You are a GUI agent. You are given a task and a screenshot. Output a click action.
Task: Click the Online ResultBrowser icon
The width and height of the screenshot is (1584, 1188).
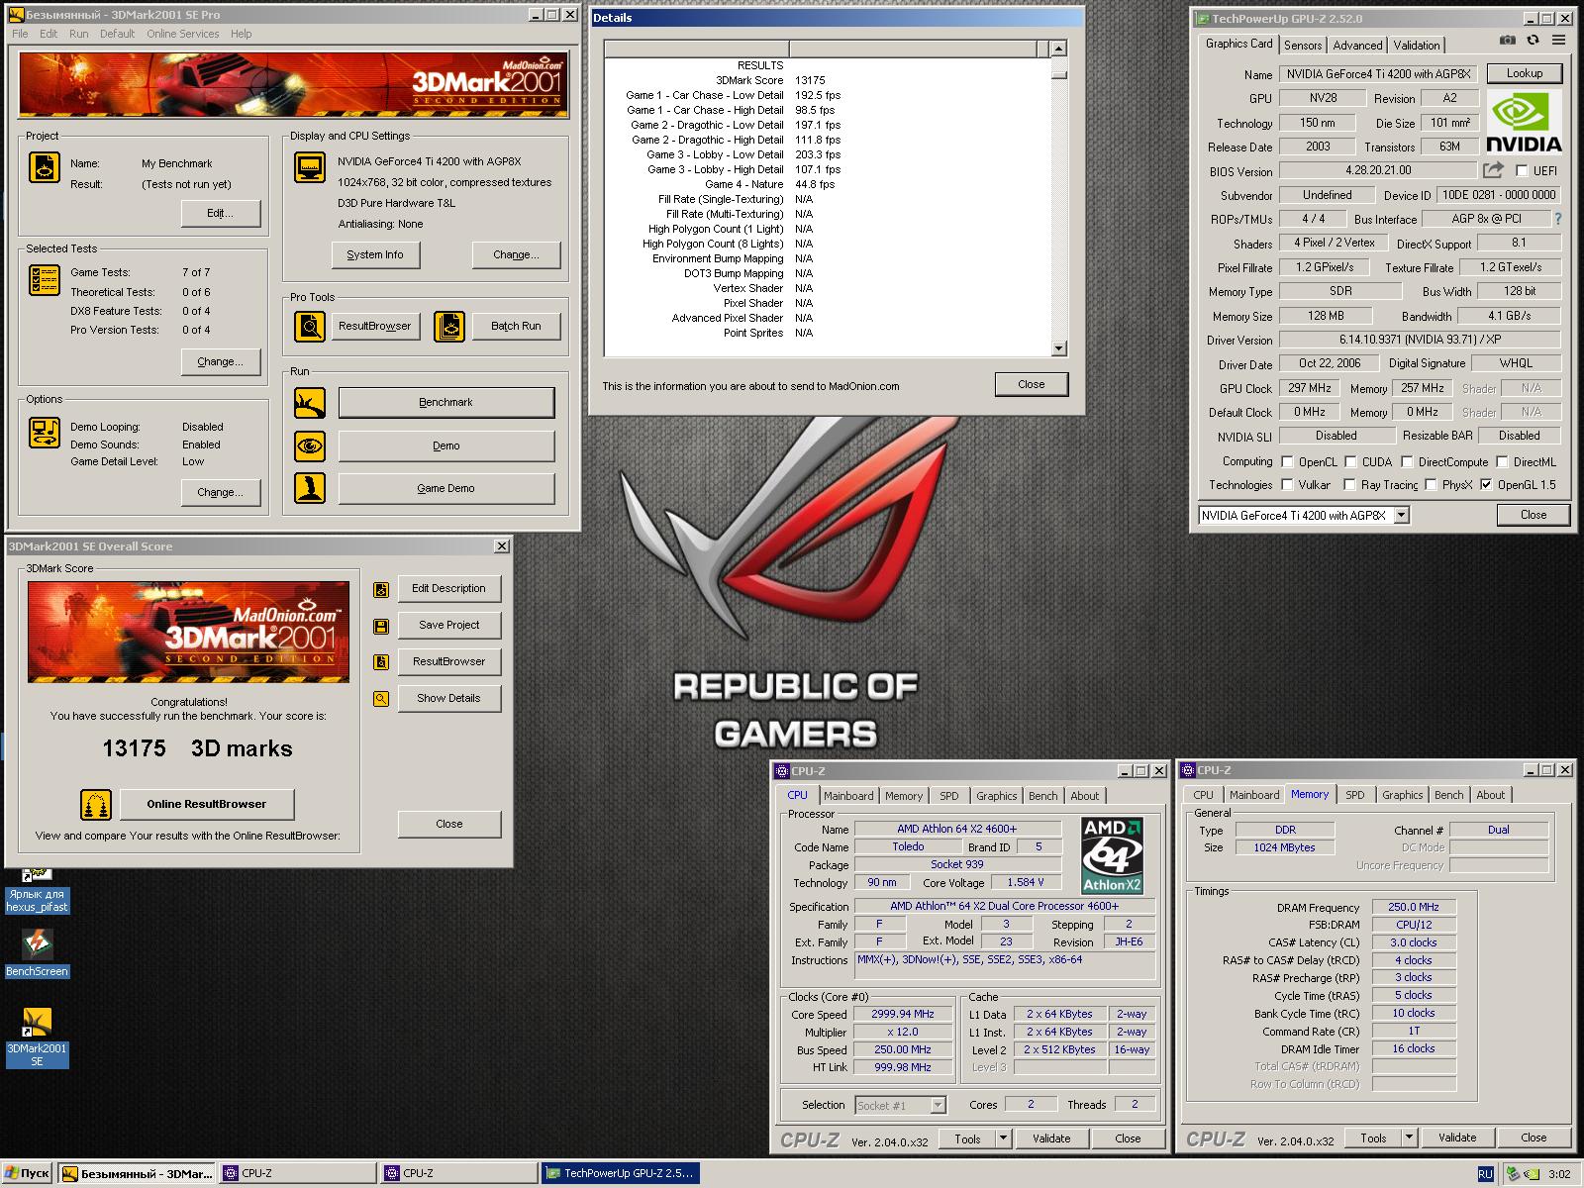[96, 804]
